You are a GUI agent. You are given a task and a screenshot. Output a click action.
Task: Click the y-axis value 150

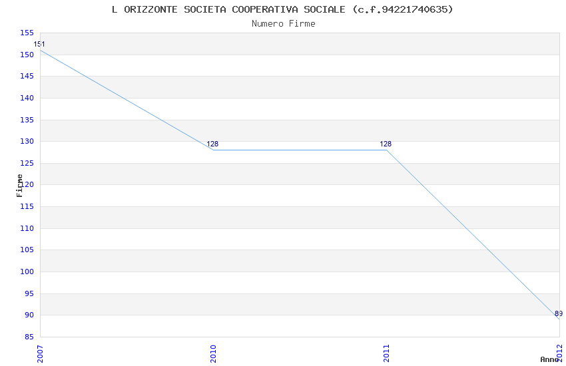[x=27, y=55]
